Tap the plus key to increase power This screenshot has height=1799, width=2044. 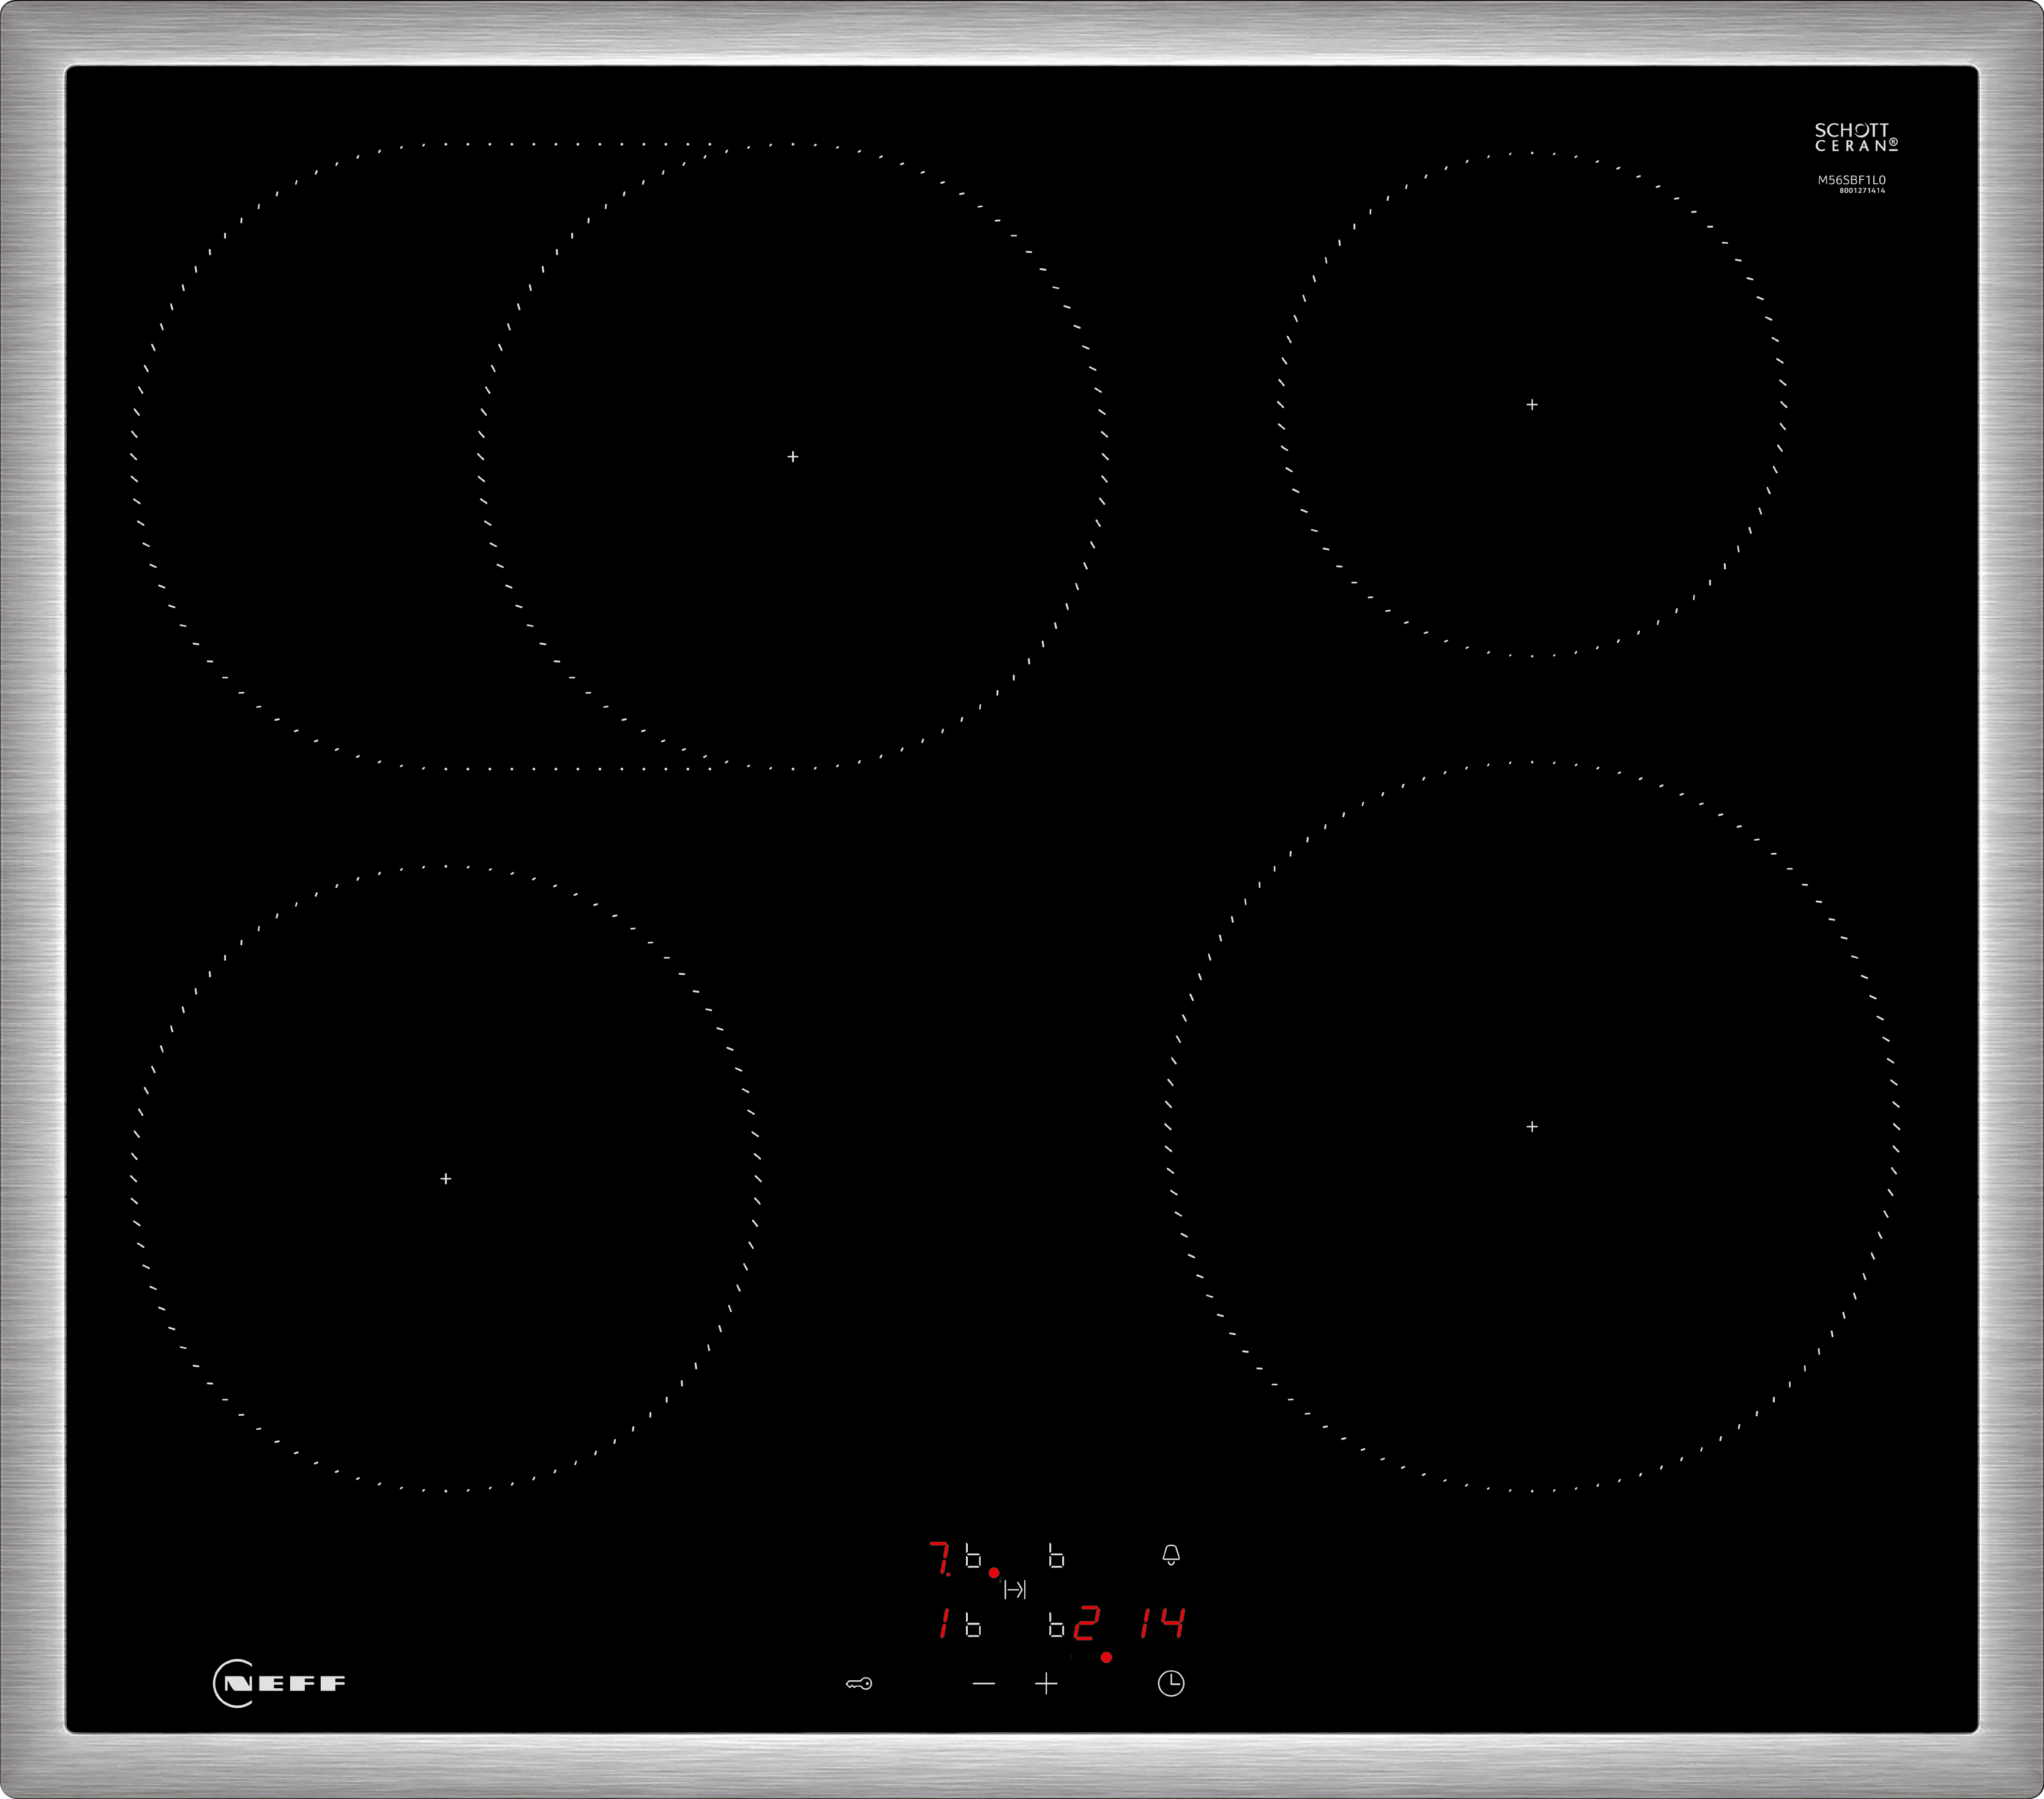pos(1047,1685)
